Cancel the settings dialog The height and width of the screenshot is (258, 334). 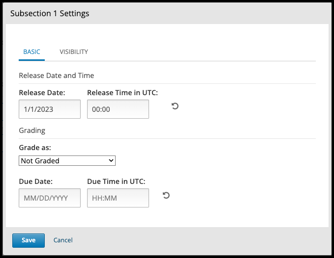point(63,240)
